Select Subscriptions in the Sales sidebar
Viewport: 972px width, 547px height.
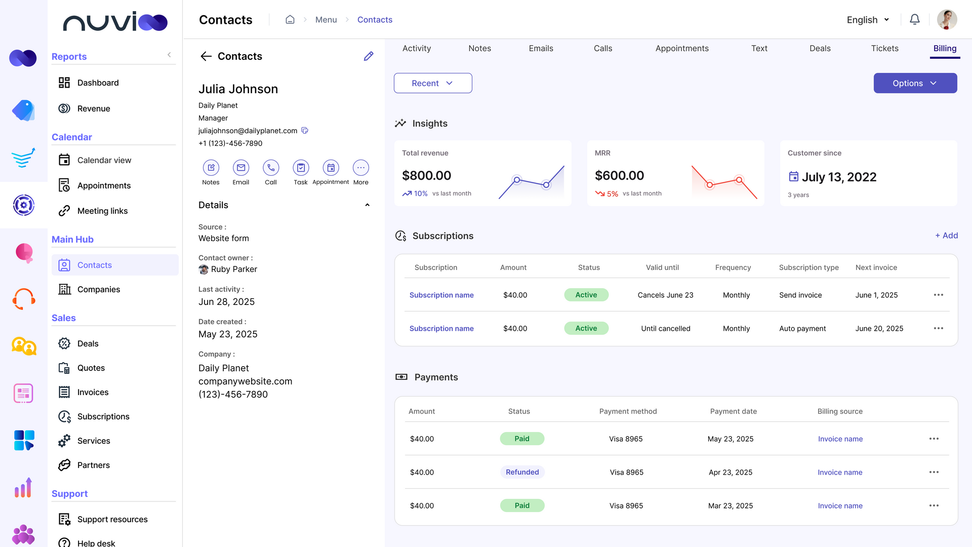(x=103, y=416)
